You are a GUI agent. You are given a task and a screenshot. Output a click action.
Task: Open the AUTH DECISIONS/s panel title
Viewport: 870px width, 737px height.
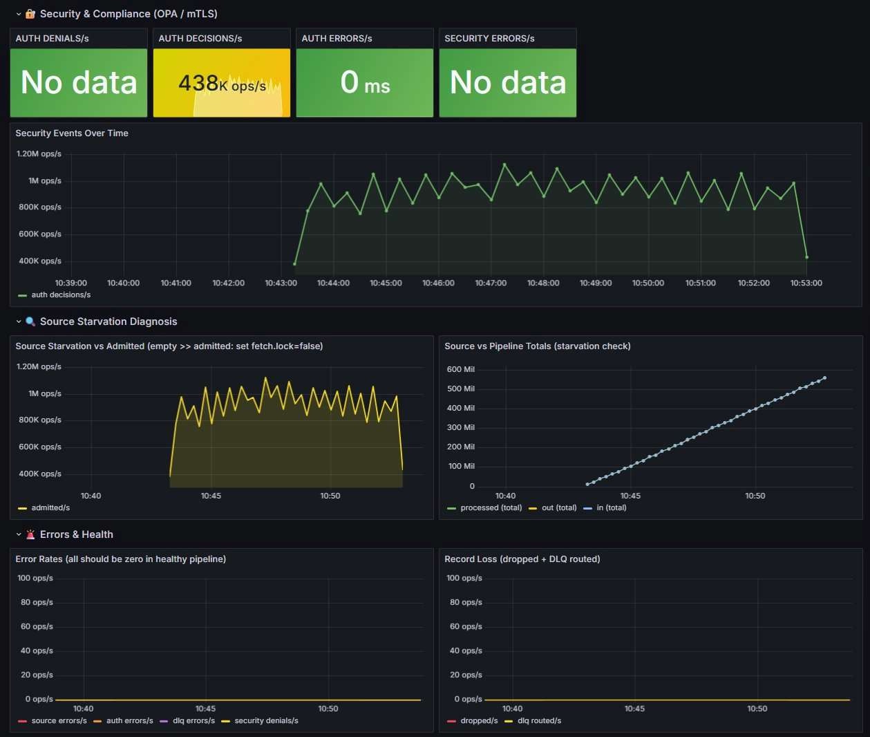click(200, 39)
